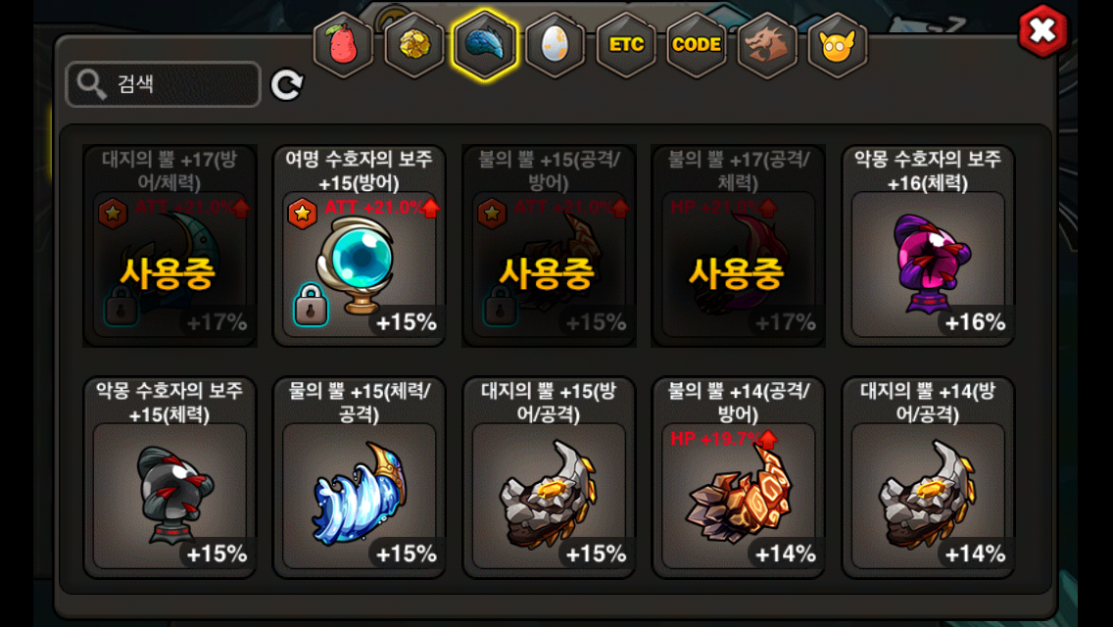Open the red fruit food tab
The height and width of the screenshot is (627, 1113).
[x=344, y=45]
